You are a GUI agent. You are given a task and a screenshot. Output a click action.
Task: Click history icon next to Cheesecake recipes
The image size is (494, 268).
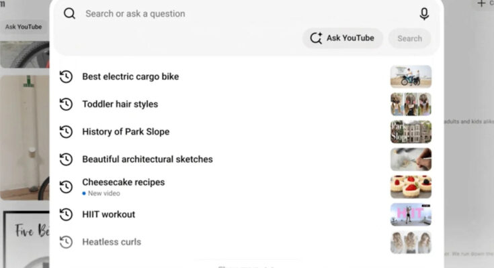pyautogui.click(x=66, y=187)
